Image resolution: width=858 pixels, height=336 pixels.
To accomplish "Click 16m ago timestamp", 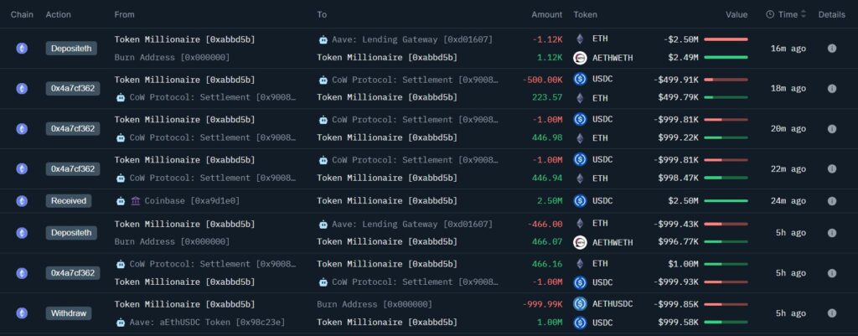I will (788, 48).
